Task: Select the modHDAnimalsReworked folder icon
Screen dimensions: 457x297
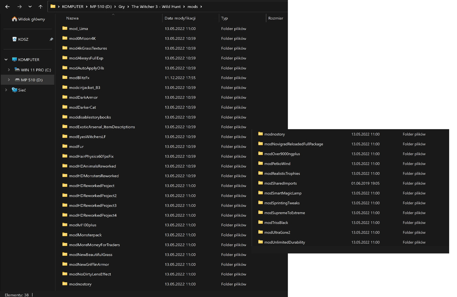Action: [x=65, y=166]
